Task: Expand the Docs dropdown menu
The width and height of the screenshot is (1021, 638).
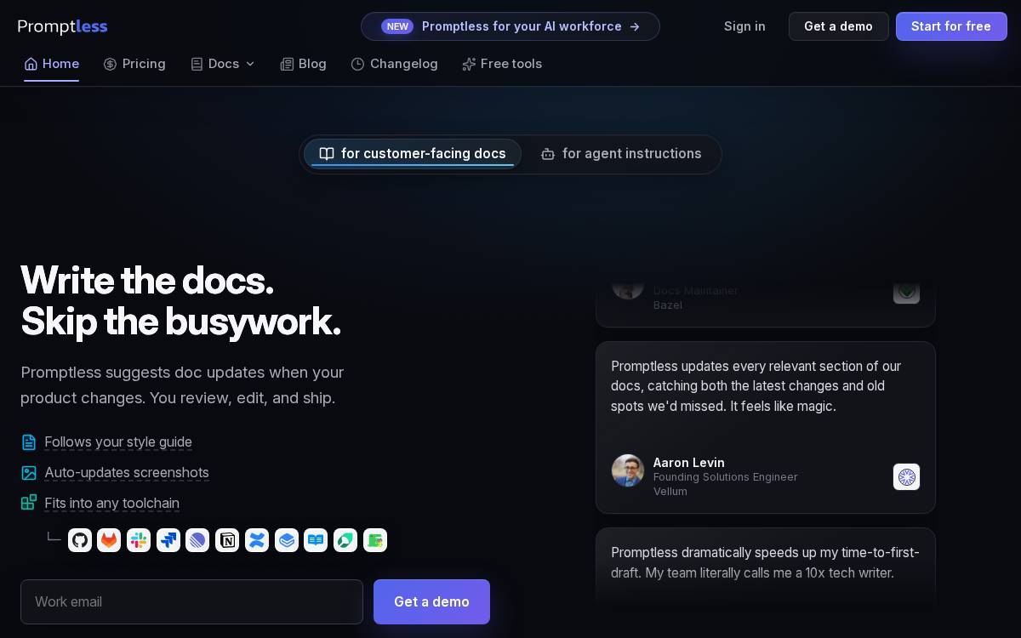Action: [x=223, y=64]
